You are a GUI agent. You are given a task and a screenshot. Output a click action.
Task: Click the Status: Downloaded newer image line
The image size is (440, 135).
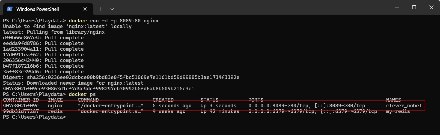point(73,83)
